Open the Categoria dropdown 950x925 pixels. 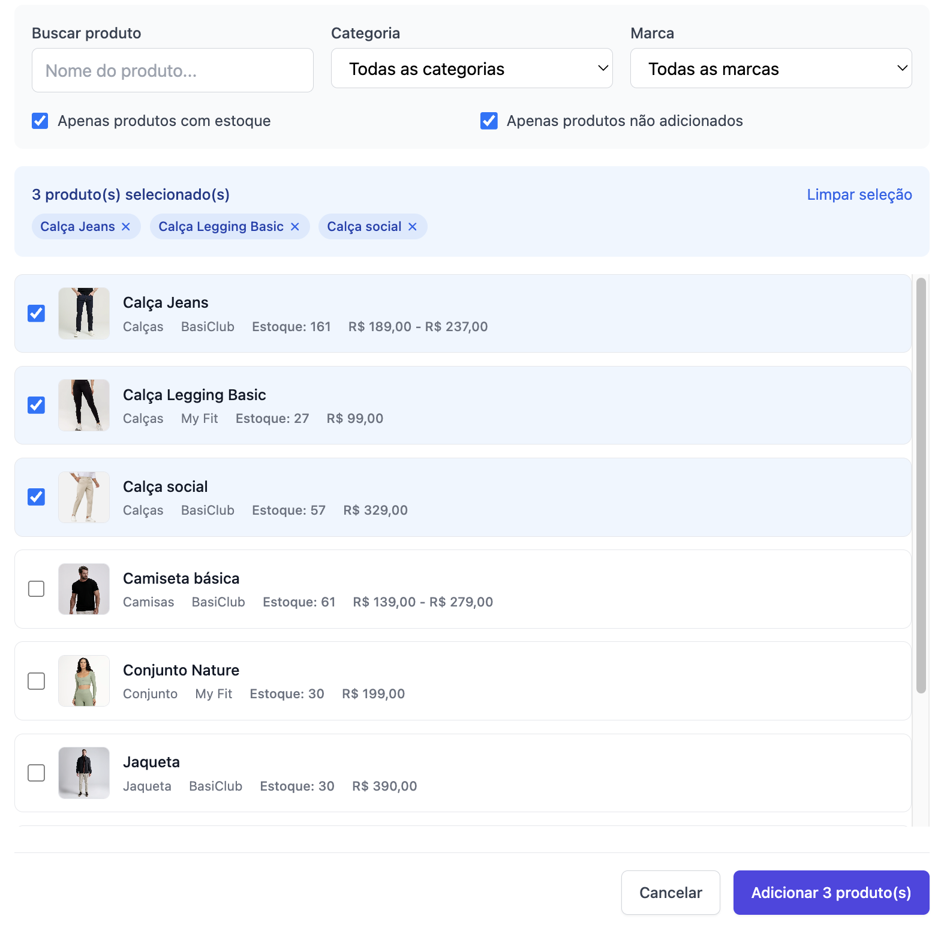[x=471, y=68]
